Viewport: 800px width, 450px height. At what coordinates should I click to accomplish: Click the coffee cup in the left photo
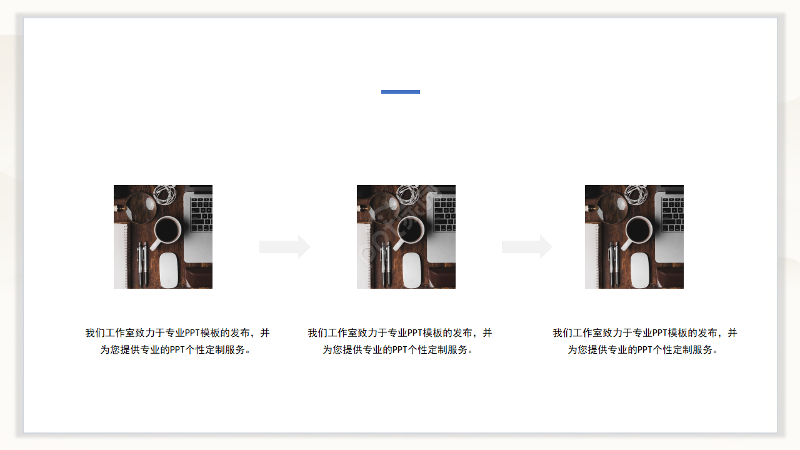167,231
